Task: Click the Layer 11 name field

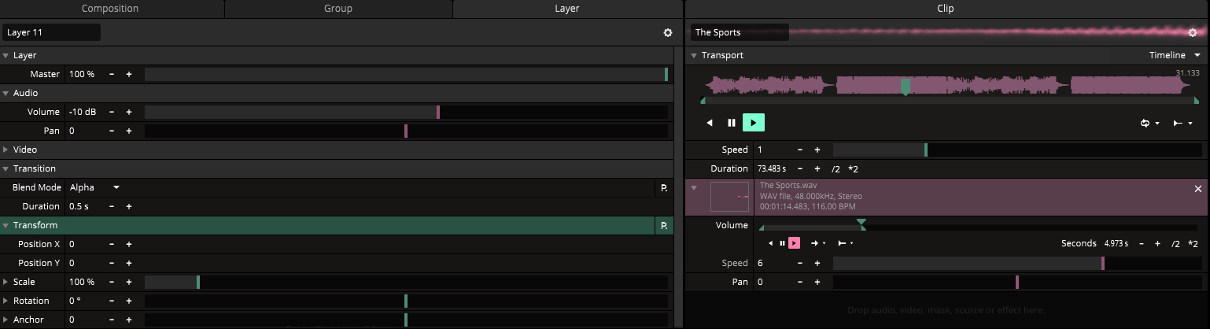Action: click(x=52, y=32)
